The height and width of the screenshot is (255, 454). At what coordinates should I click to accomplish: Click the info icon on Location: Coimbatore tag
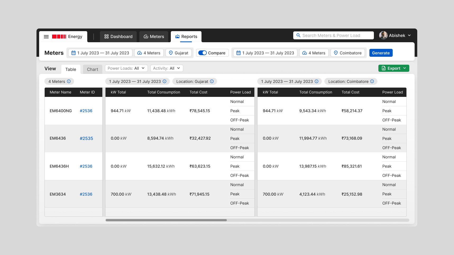[x=373, y=81]
